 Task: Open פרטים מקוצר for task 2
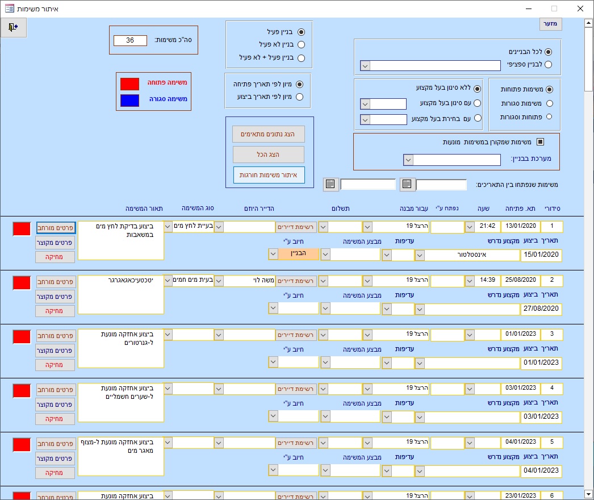pyautogui.click(x=55, y=297)
